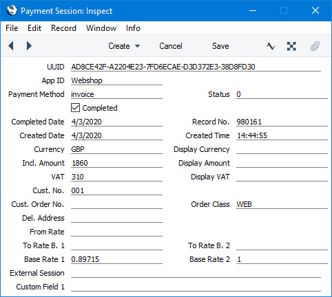Minimize the Payment Session window
The width and height of the screenshot is (332, 297).
point(253,10)
